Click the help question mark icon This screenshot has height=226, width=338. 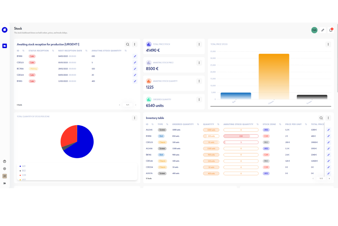tap(5, 162)
